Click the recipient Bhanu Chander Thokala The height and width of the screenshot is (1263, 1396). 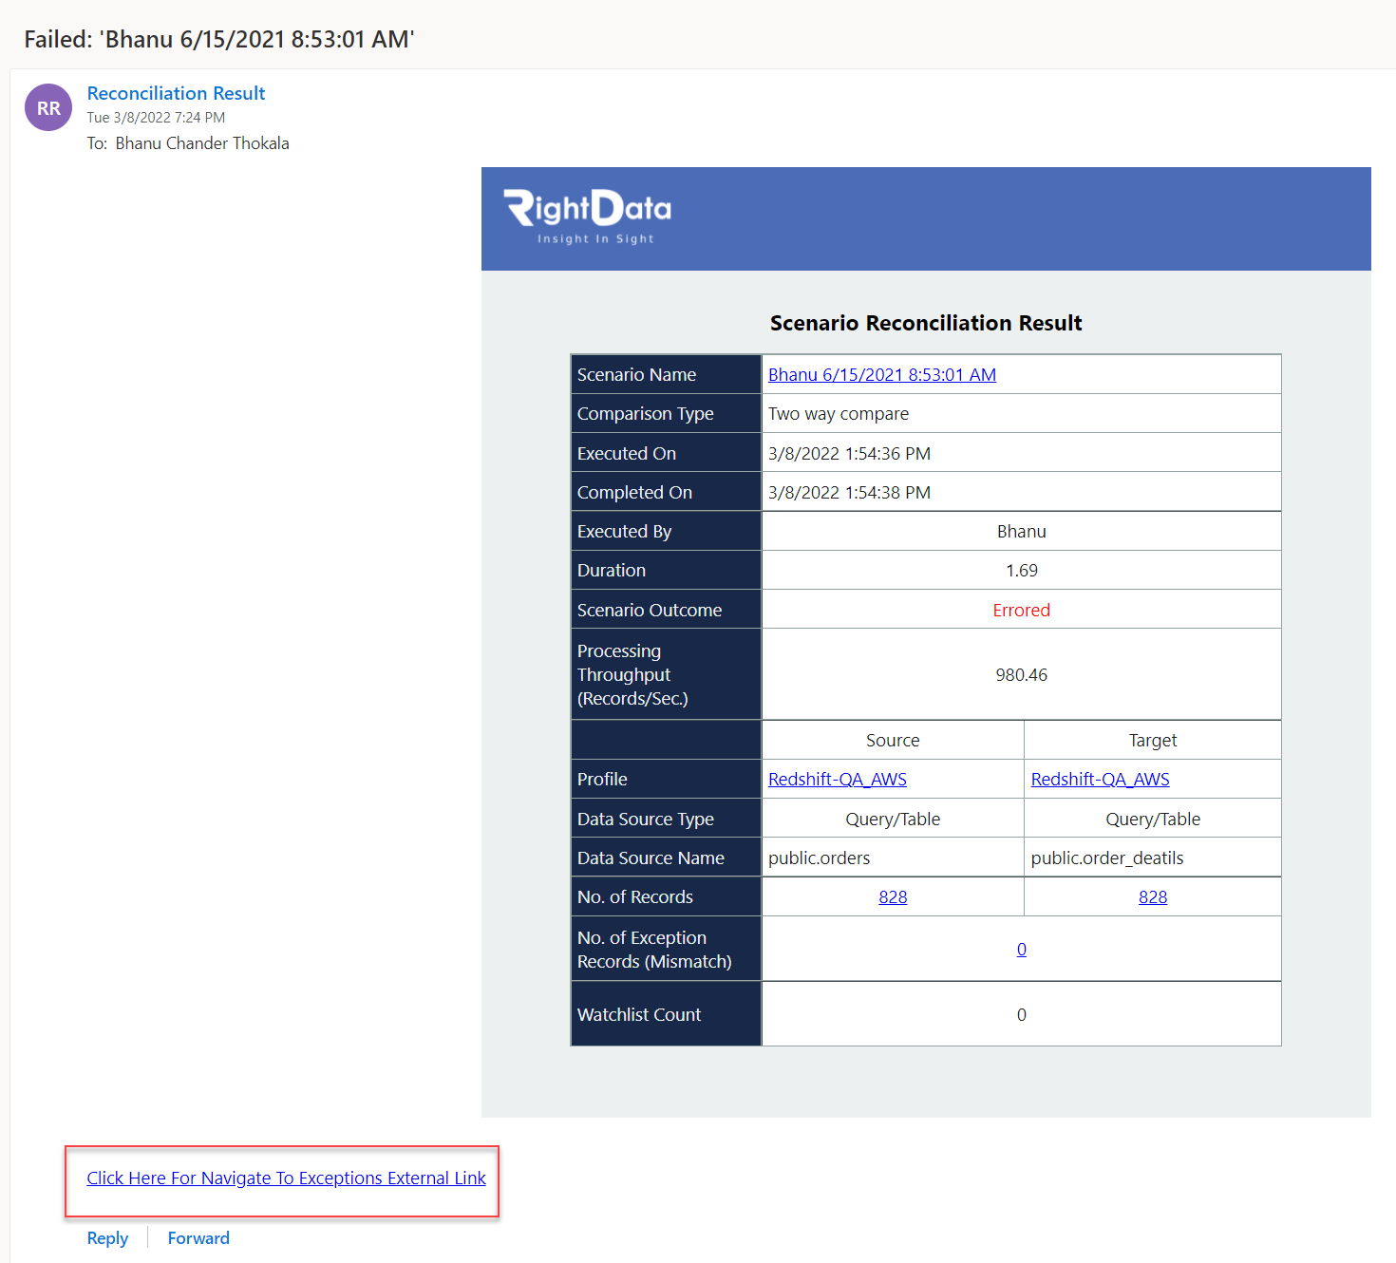click(x=202, y=143)
